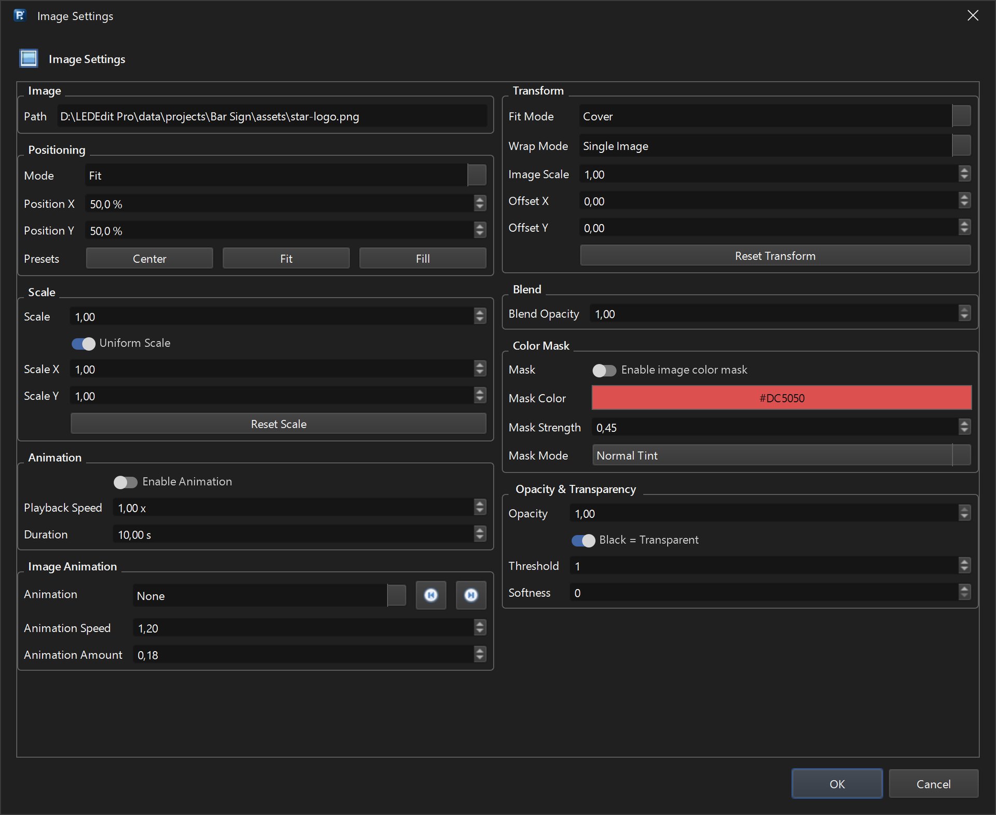Click the next animation icon button
Screen dimensions: 996x815
pyautogui.click(x=471, y=595)
